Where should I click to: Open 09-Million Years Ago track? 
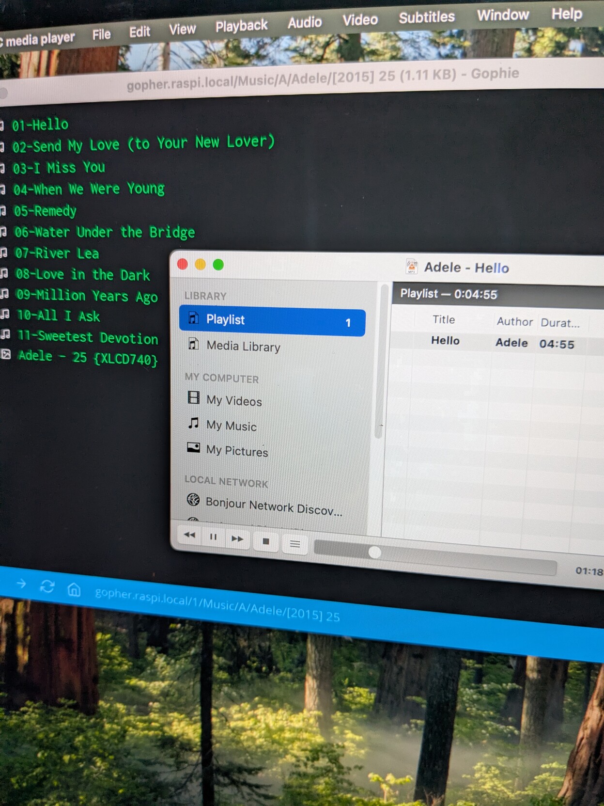[87, 296]
